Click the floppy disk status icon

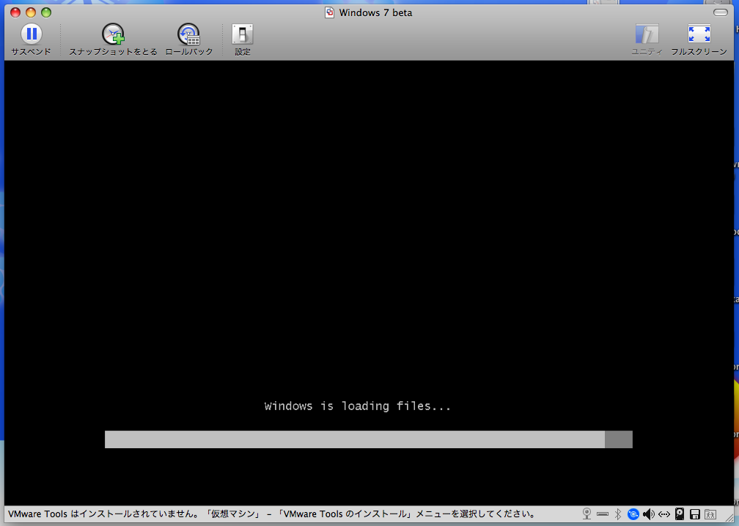point(695,514)
